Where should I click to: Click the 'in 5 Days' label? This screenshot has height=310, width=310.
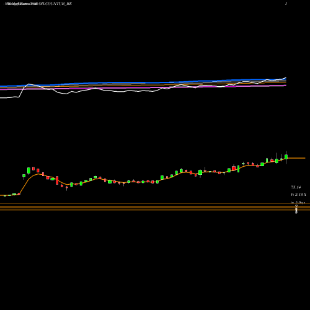[x=298, y=202]
